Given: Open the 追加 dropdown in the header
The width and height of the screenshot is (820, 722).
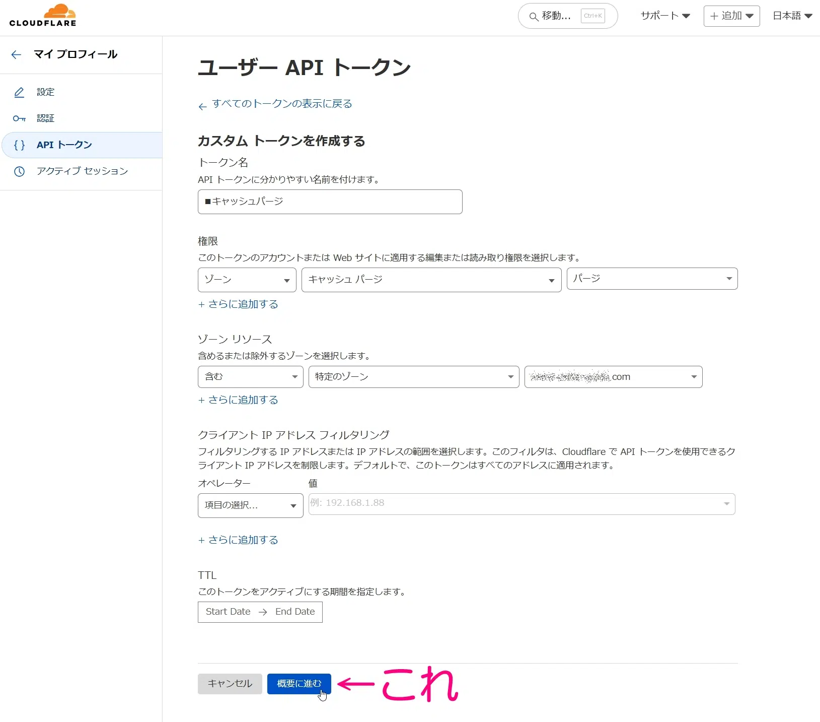Looking at the screenshot, I should pyautogui.click(x=731, y=16).
